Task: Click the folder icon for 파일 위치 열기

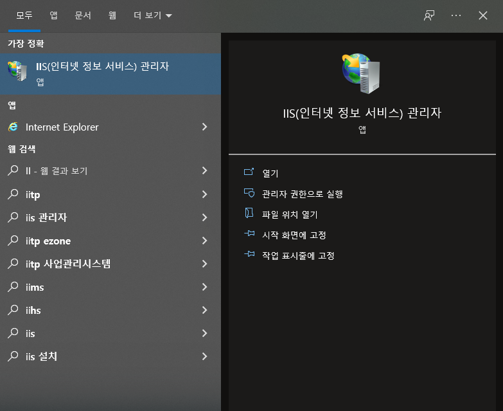Action: [x=249, y=213]
